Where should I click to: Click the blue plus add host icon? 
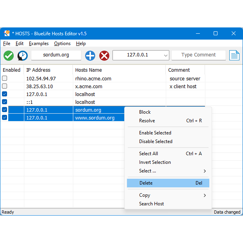(x=90, y=56)
